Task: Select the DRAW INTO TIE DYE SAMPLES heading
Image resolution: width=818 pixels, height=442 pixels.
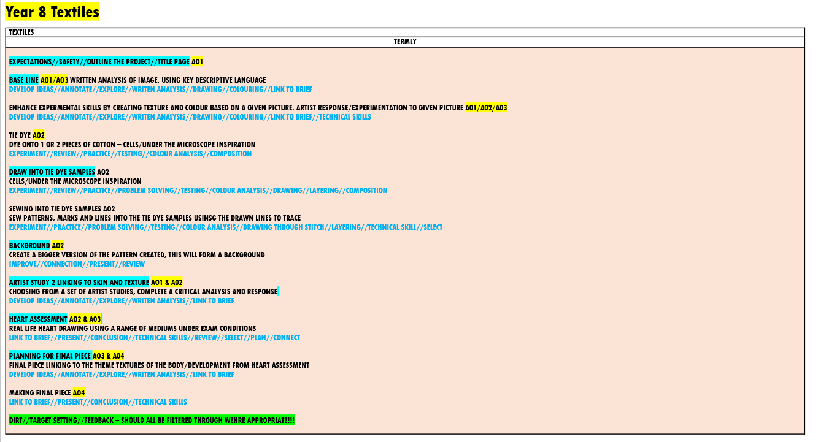Action: click(52, 172)
